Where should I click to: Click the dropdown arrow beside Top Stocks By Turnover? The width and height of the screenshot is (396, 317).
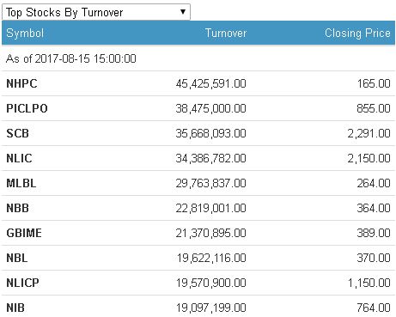(183, 12)
